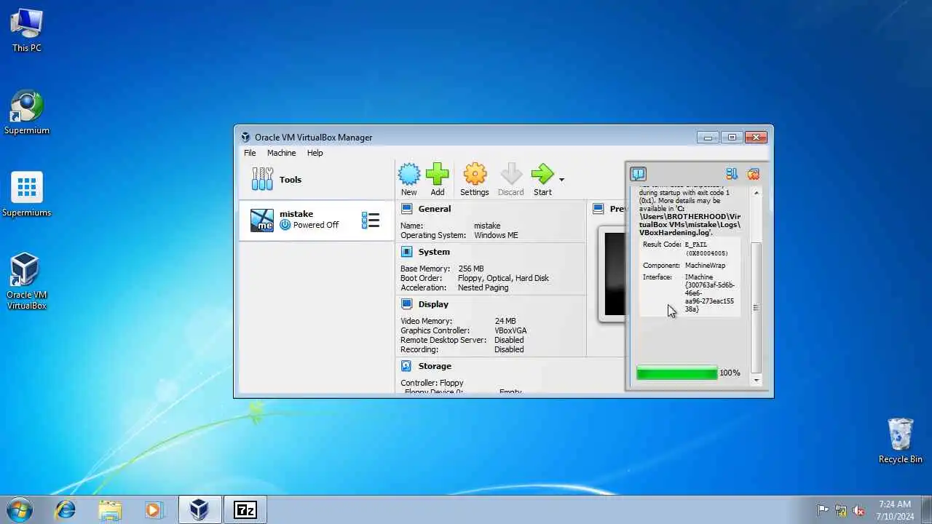This screenshot has width=932, height=524.
Task: Maximize the VirtualBox Manager window
Action: coord(732,137)
